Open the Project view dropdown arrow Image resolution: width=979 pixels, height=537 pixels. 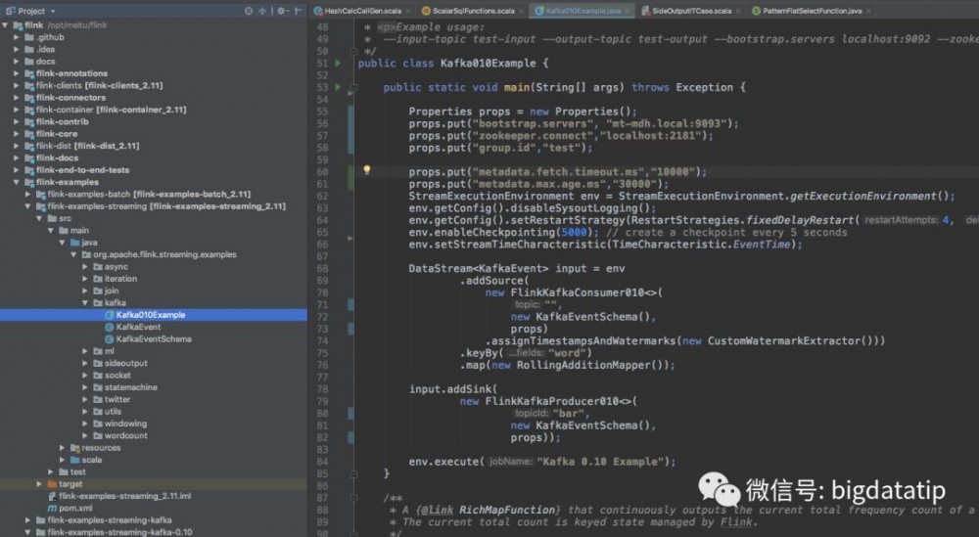[53, 11]
